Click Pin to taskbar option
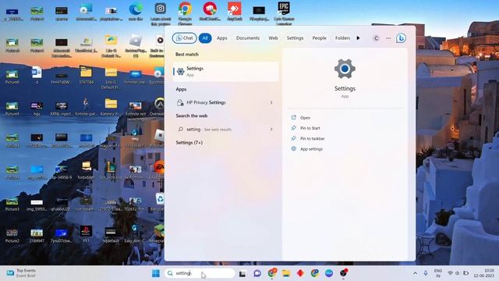This screenshot has height=281, width=499. pos(312,139)
